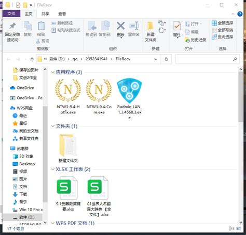
Task: Open 保存的图片 in navigation pane
Action: pyautogui.click(x=26, y=70)
